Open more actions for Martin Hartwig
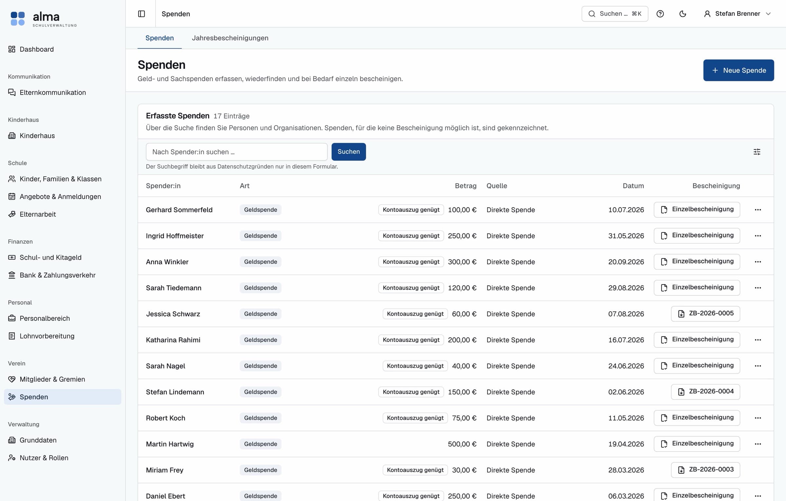786x501 pixels. pyautogui.click(x=758, y=444)
